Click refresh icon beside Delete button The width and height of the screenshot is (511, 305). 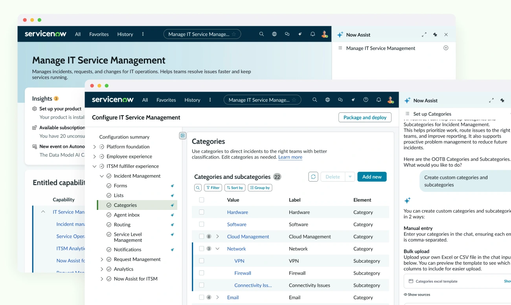click(x=313, y=177)
